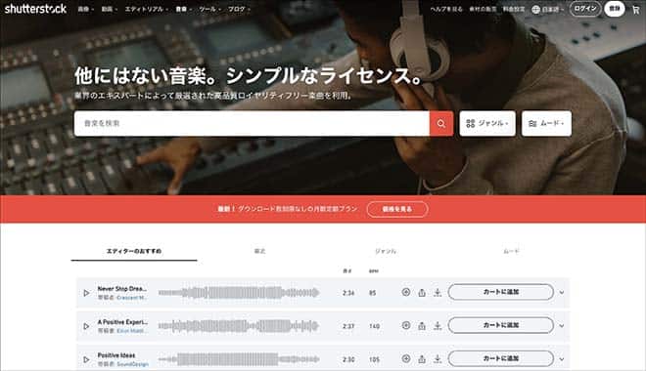Open artist link under Never Stop Dreaming
This screenshot has height=371, width=646.
pyautogui.click(x=132, y=298)
